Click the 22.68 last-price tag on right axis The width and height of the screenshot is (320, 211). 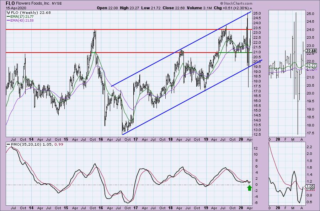point(311,51)
